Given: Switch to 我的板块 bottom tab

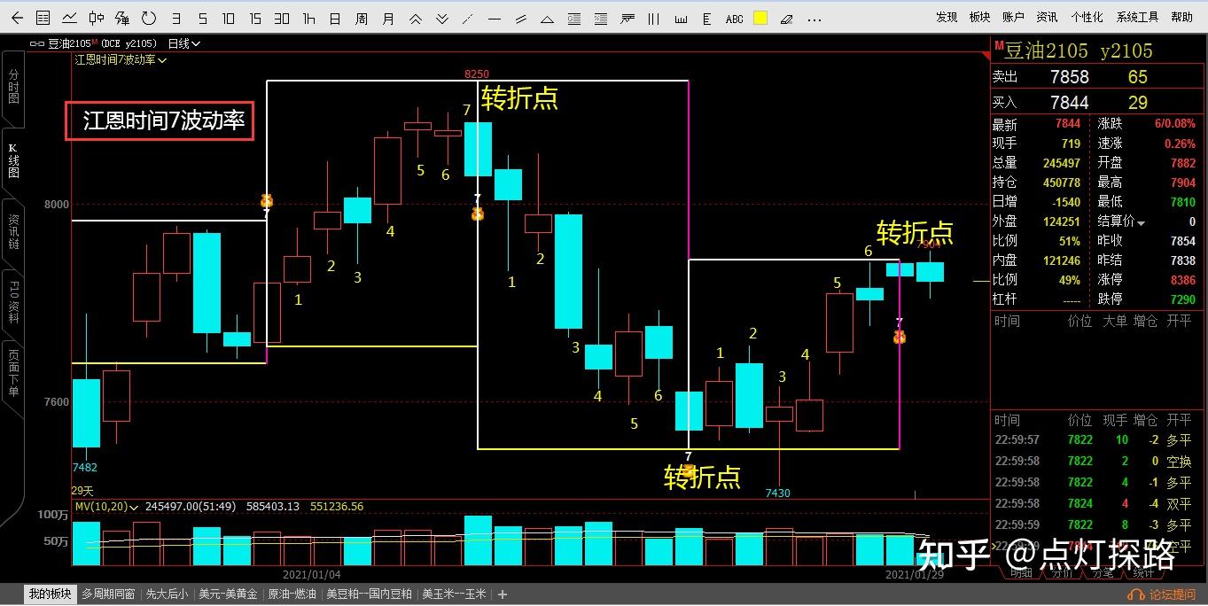Looking at the screenshot, I should pyautogui.click(x=50, y=594).
